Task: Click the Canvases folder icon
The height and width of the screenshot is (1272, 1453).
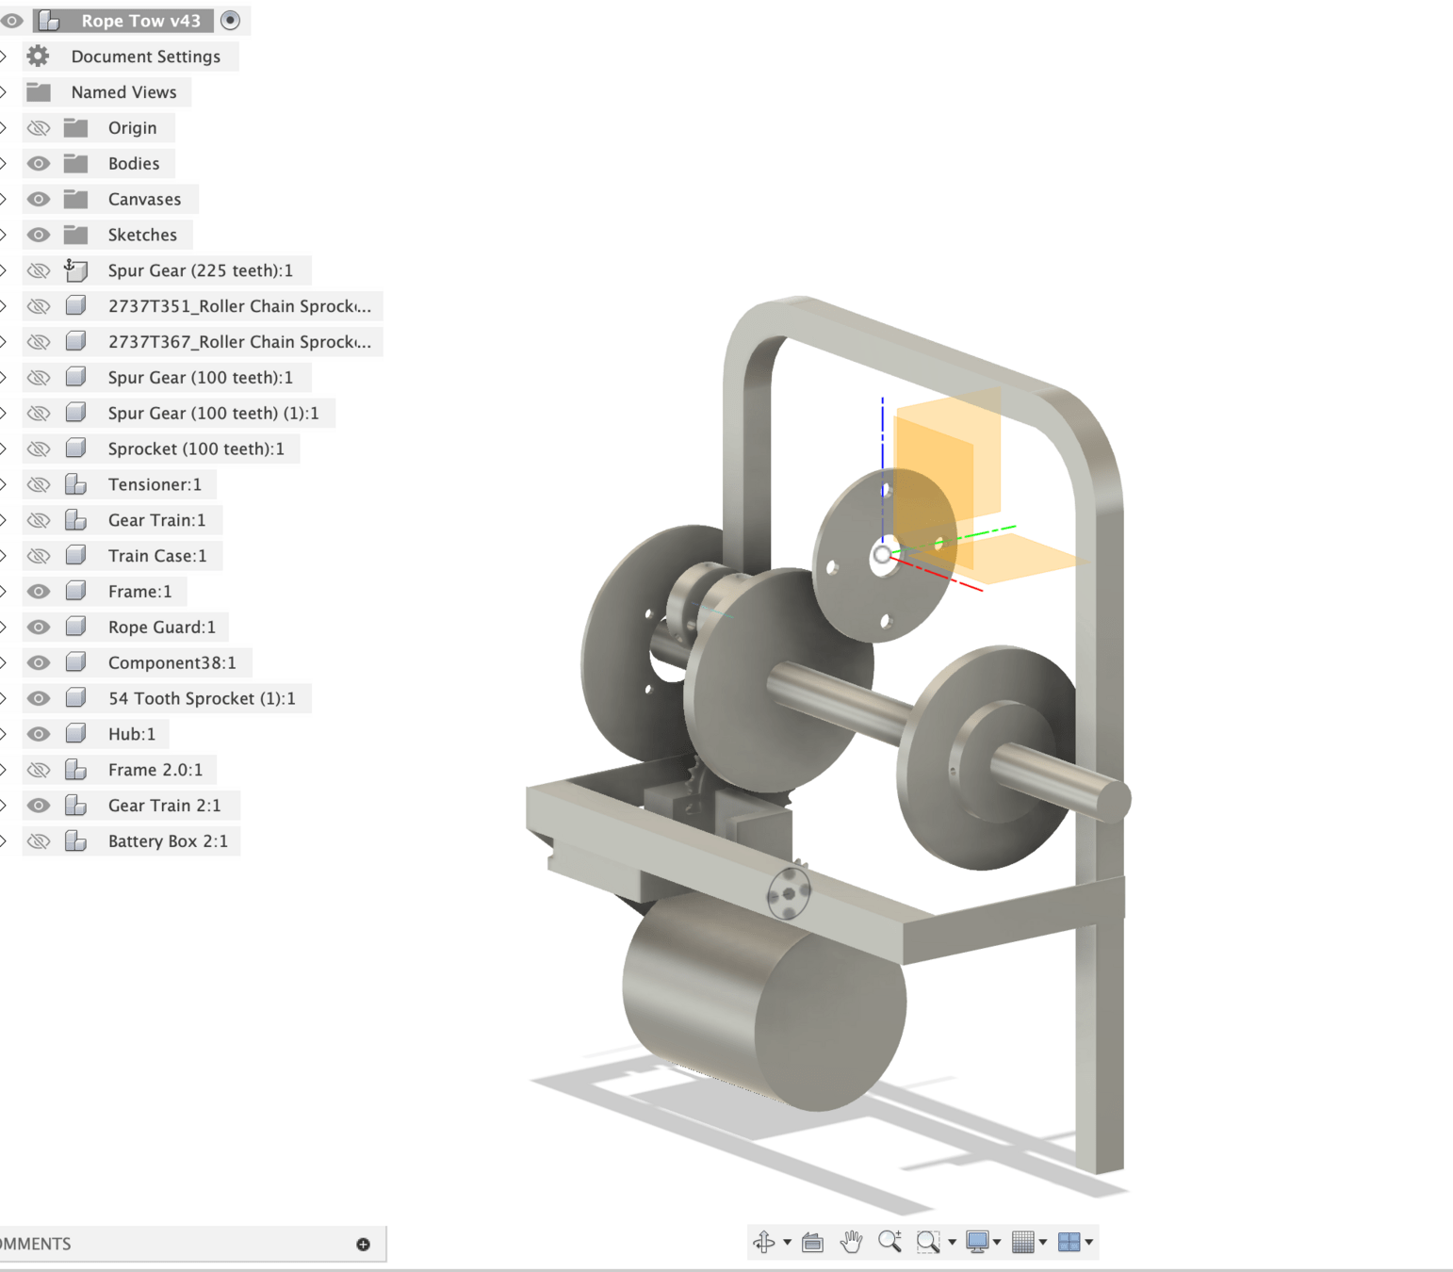Action: pyautogui.click(x=75, y=200)
